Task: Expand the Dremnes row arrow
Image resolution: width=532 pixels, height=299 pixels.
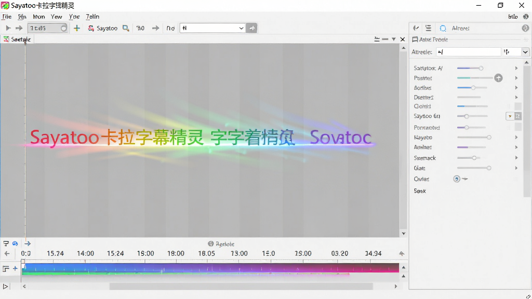Action: tap(516, 97)
